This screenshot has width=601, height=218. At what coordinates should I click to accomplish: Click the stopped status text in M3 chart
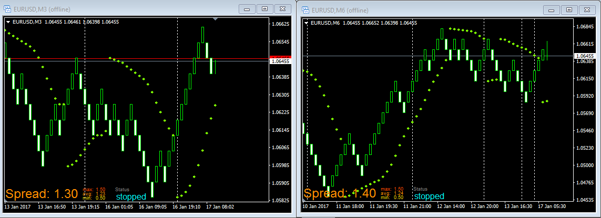[131, 197]
